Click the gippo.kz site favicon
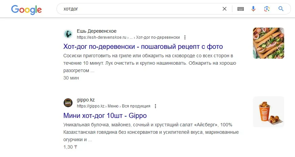The width and height of the screenshot is (295, 157). coord(68,103)
